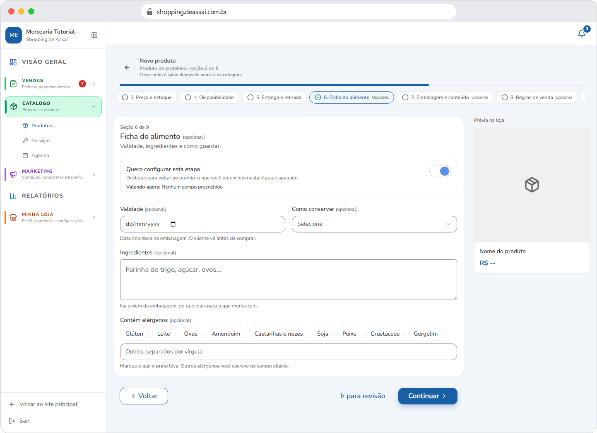Click the Ingredientes text area
The image size is (597, 433).
[x=289, y=280]
